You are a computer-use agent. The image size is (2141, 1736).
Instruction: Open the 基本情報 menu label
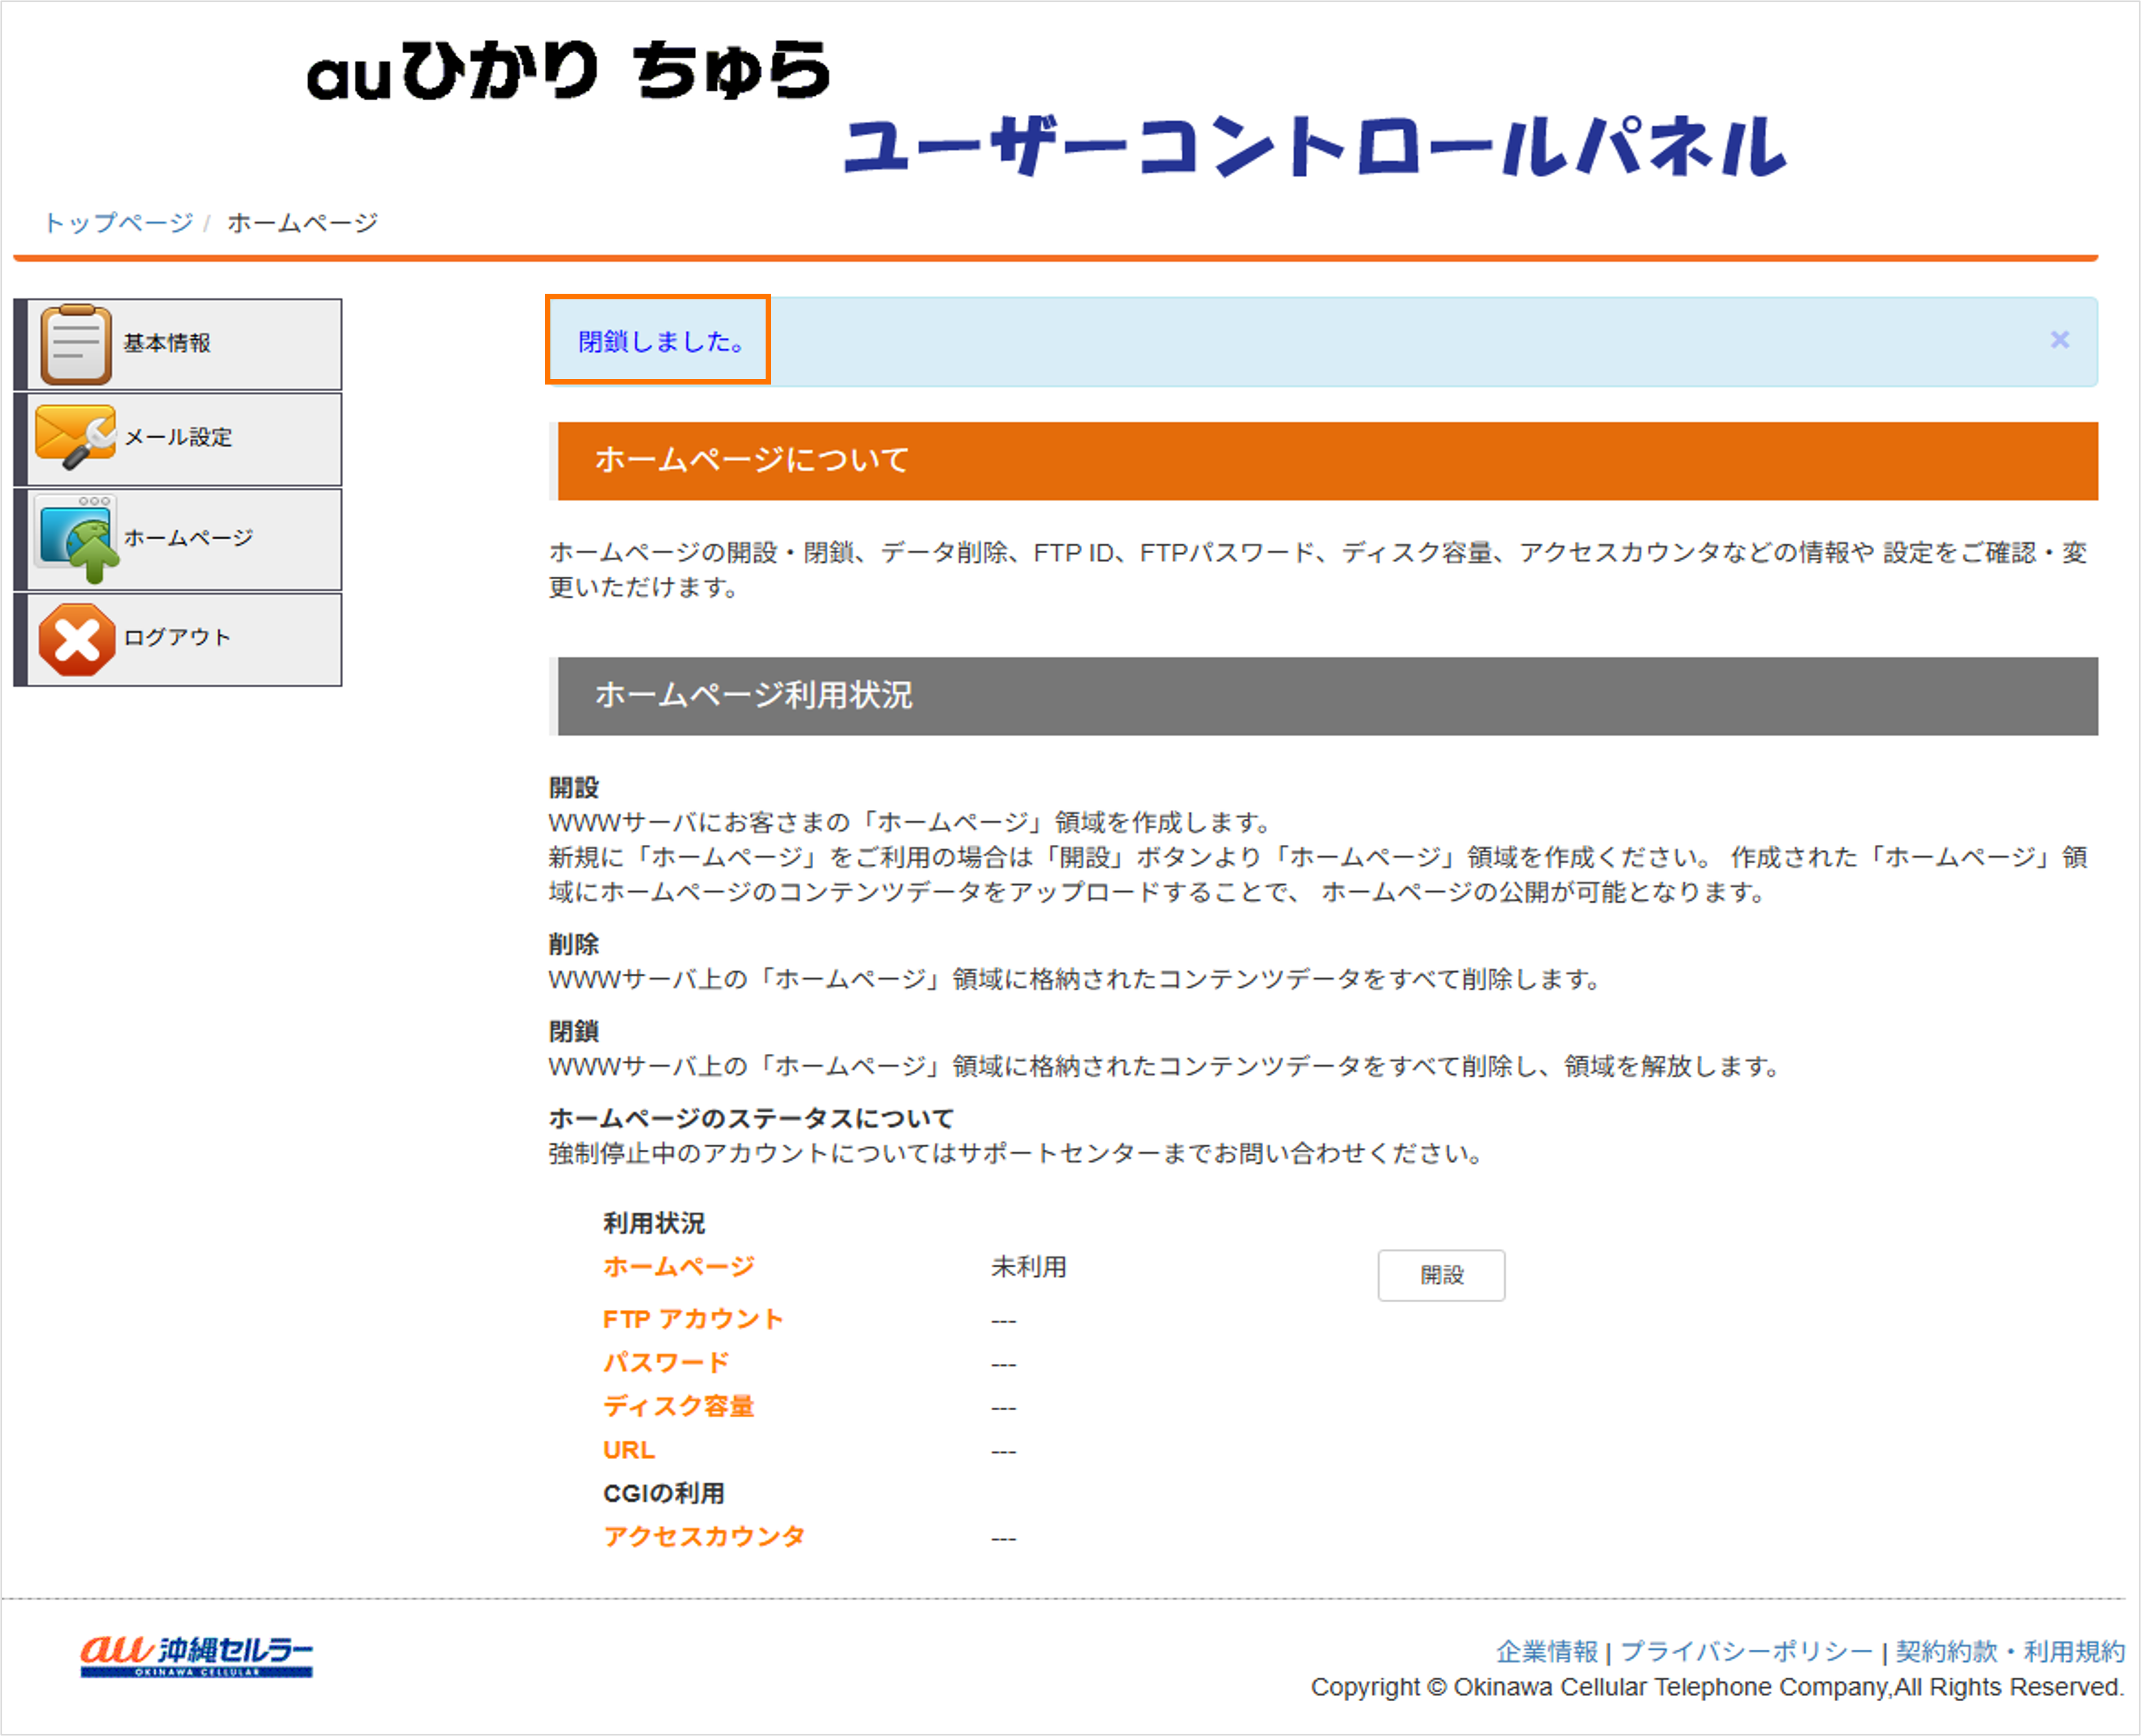167,343
